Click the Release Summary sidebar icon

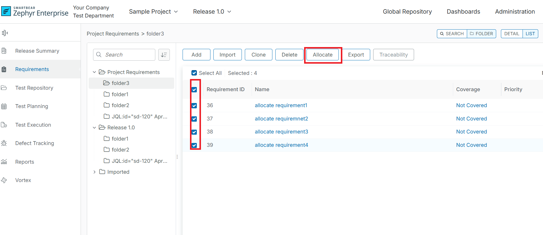coord(4,51)
